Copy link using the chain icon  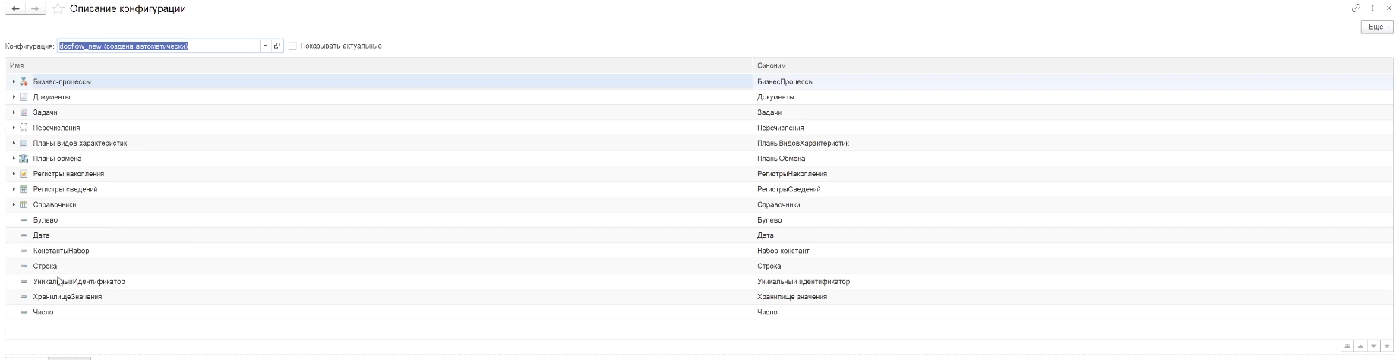pyautogui.click(x=1355, y=8)
